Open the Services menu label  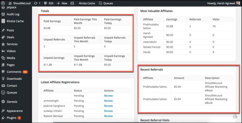coord(12,44)
